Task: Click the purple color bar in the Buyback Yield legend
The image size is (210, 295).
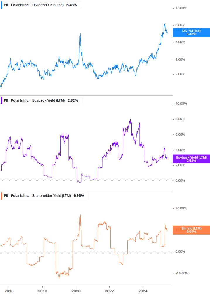Action: pos(2,100)
